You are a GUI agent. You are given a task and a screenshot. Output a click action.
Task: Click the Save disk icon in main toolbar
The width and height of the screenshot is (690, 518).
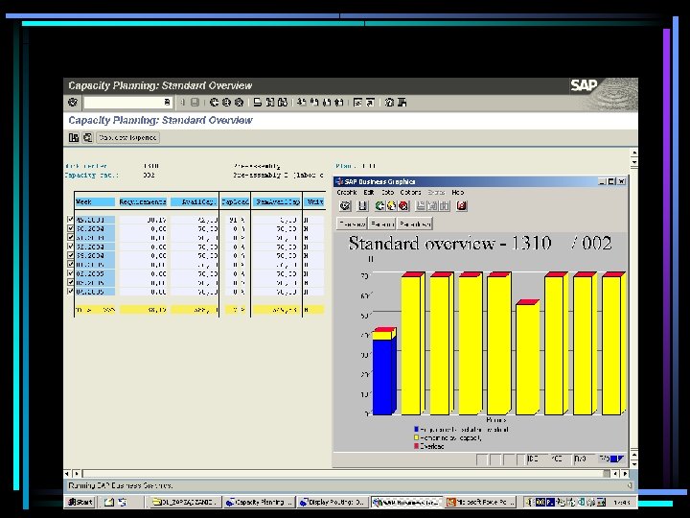click(x=194, y=102)
